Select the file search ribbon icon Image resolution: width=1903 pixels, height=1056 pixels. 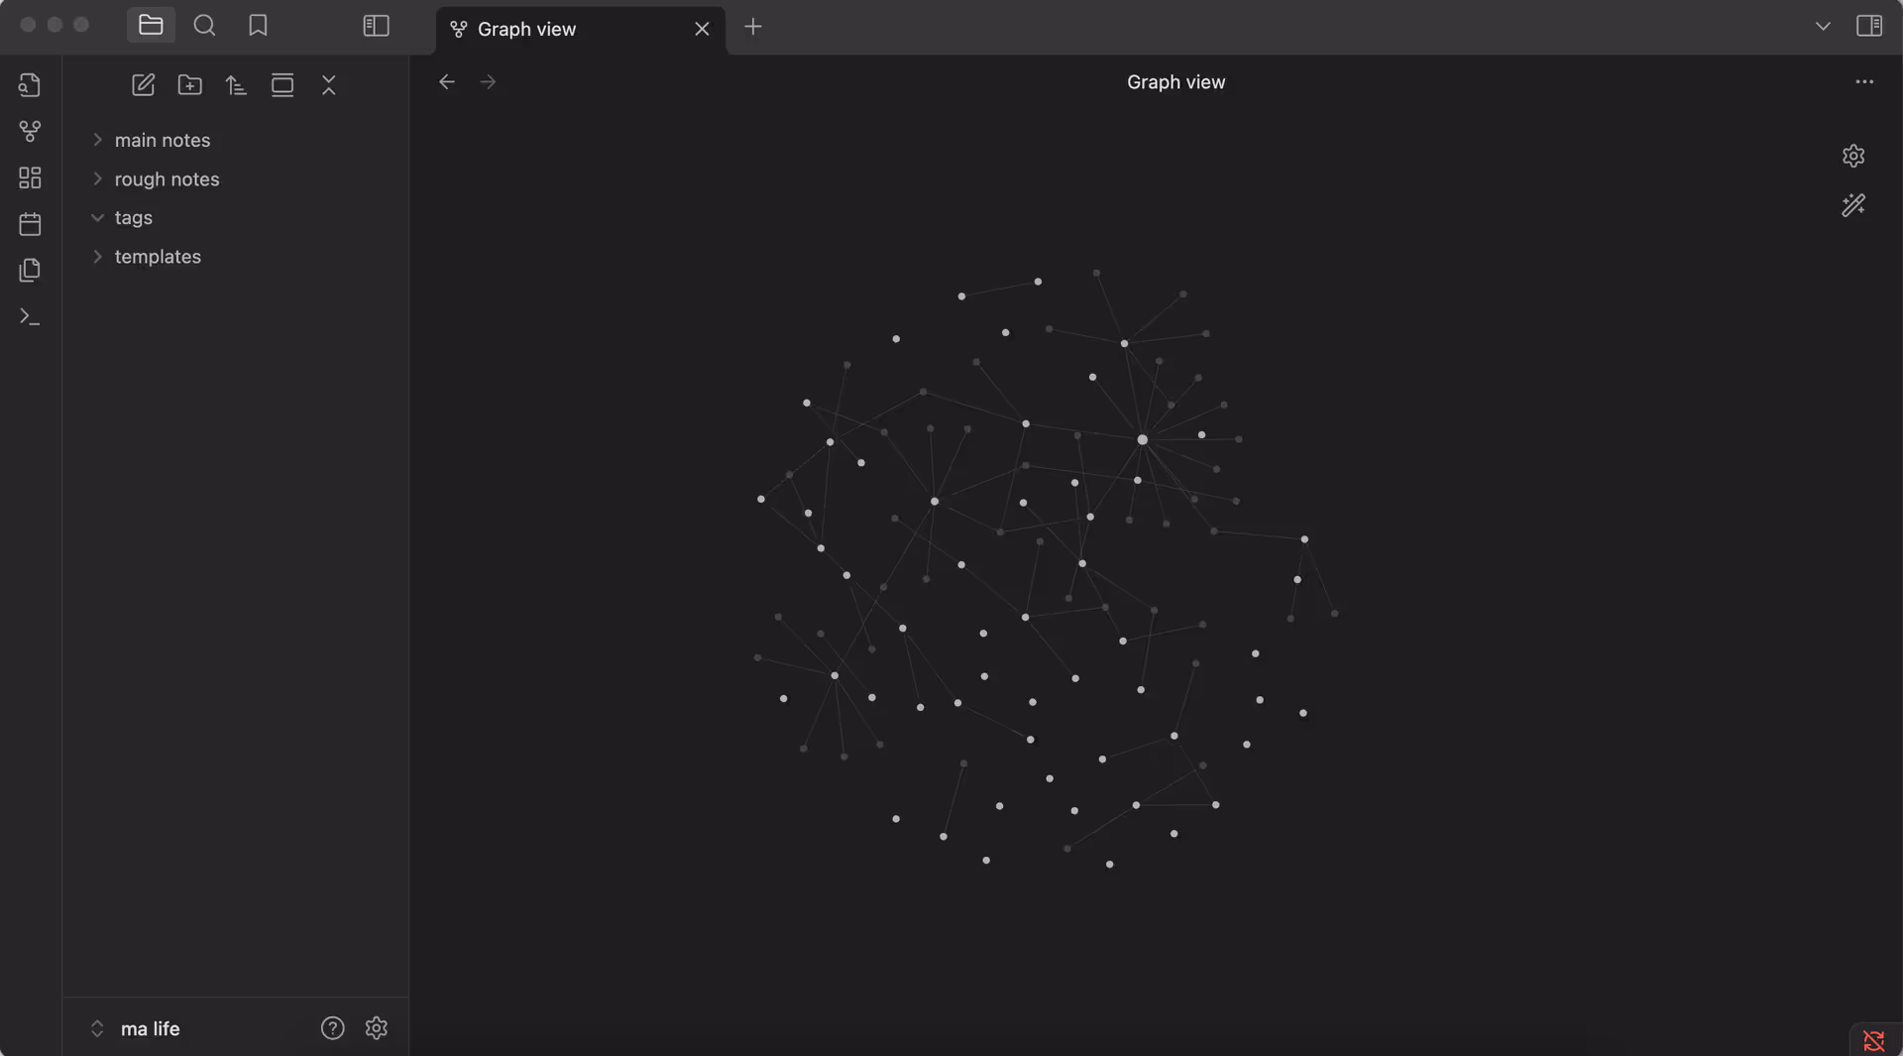[29, 84]
